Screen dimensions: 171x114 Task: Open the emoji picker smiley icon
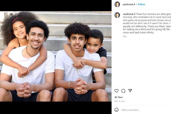pos(116,110)
